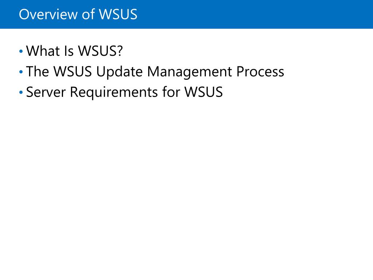Click the word 'Management' in second bullet

point(189,72)
